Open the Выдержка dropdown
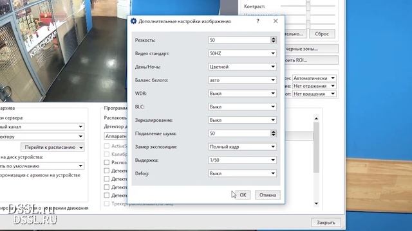Image resolution: width=412 pixels, height=231 pixels. [242, 160]
